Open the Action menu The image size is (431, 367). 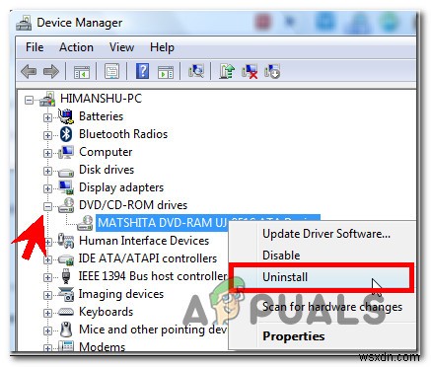click(76, 47)
